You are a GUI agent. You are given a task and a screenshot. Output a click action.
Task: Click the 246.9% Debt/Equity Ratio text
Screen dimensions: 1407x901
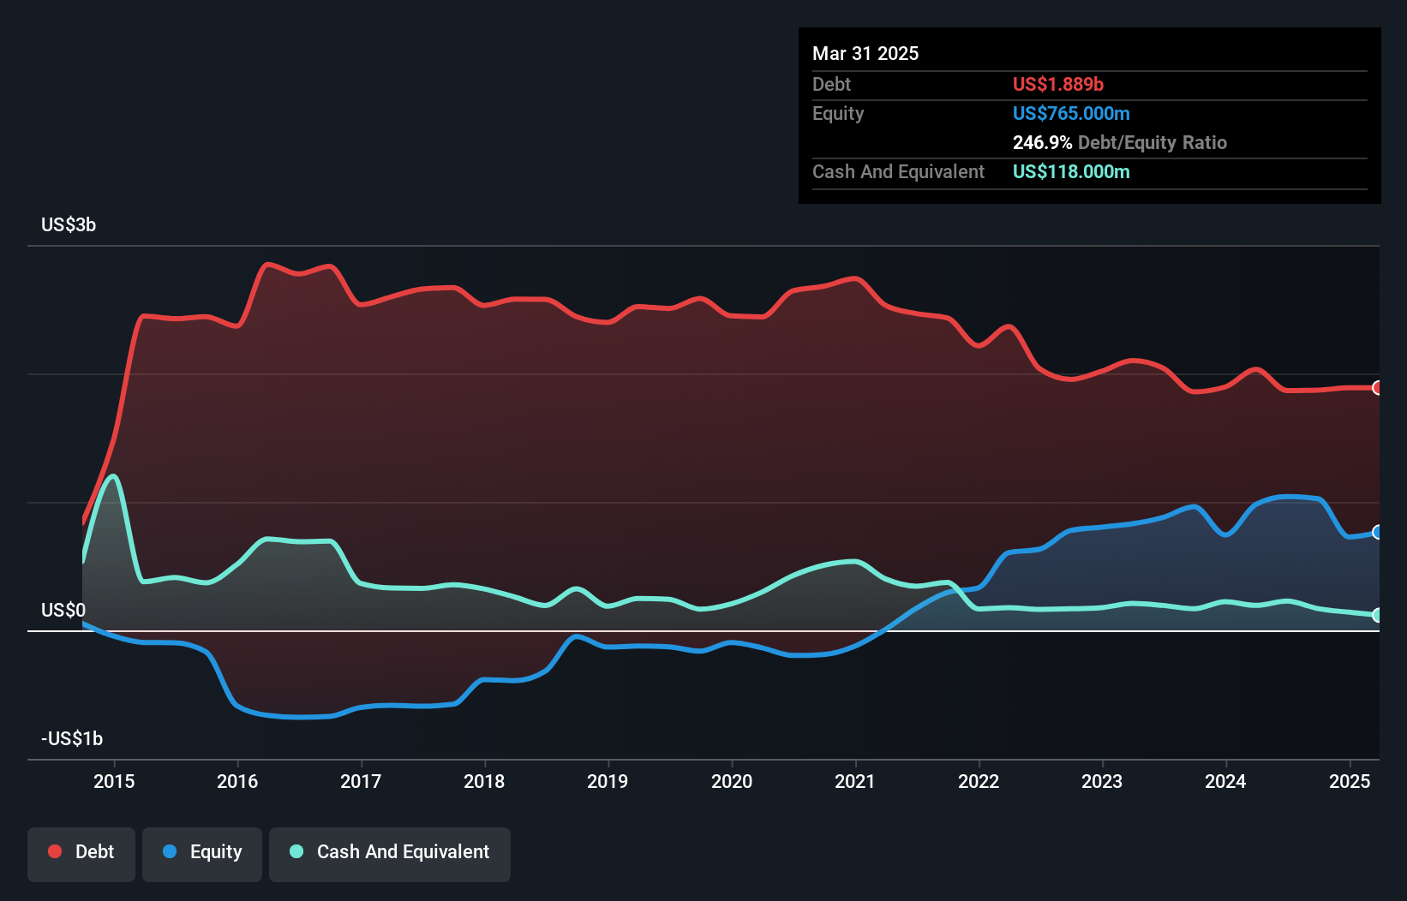[1120, 142]
